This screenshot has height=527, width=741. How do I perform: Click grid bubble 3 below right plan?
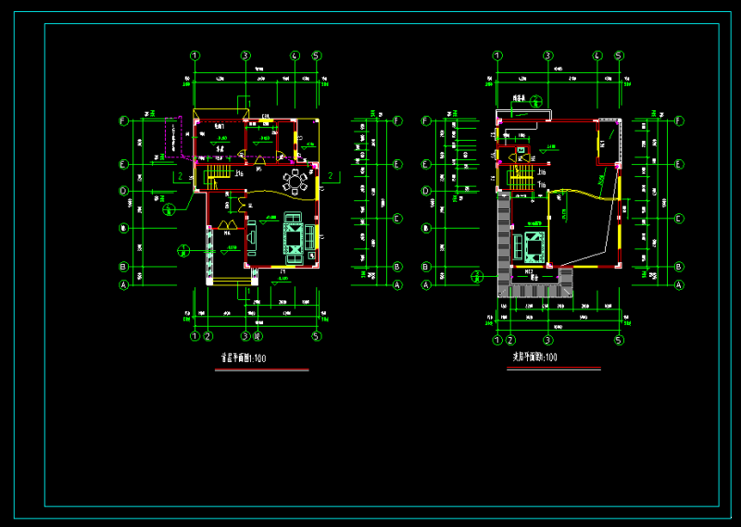coord(548,339)
